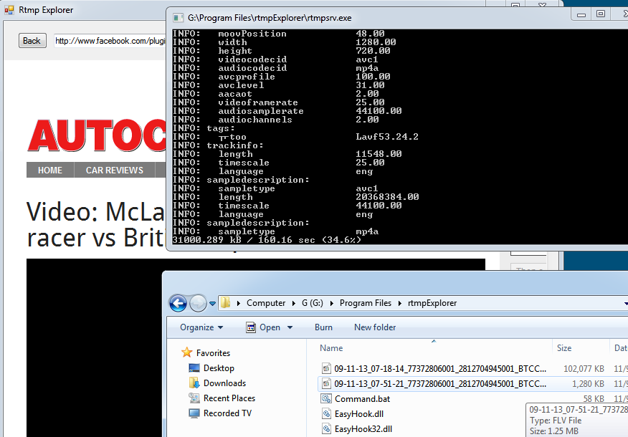The height and width of the screenshot is (437, 628).
Task: Select rtmpExplorer in the breadcrumb
Action: point(432,303)
